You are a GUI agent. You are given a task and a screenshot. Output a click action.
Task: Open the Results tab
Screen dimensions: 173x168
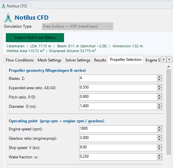point(100,60)
